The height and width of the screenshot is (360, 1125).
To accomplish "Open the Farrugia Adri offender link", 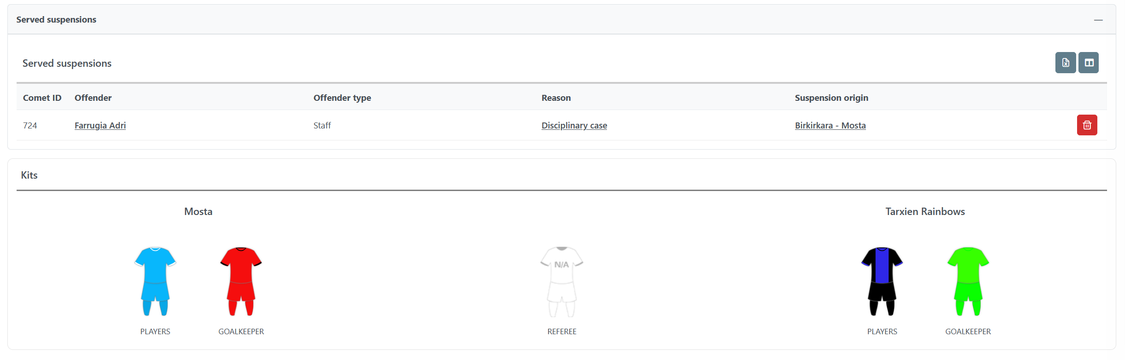I will (100, 126).
